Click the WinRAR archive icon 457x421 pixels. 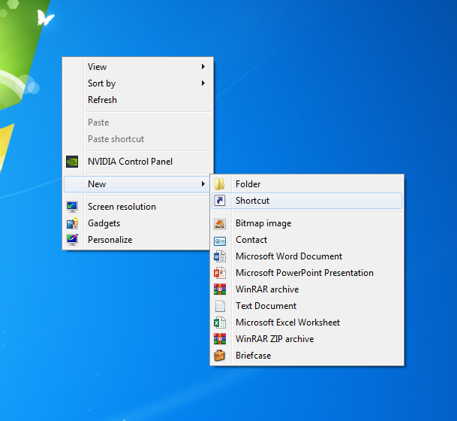tap(220, 289)
